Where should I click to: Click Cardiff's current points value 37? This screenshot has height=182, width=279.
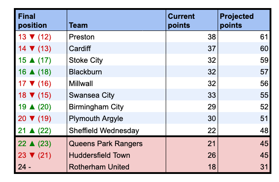212,48
